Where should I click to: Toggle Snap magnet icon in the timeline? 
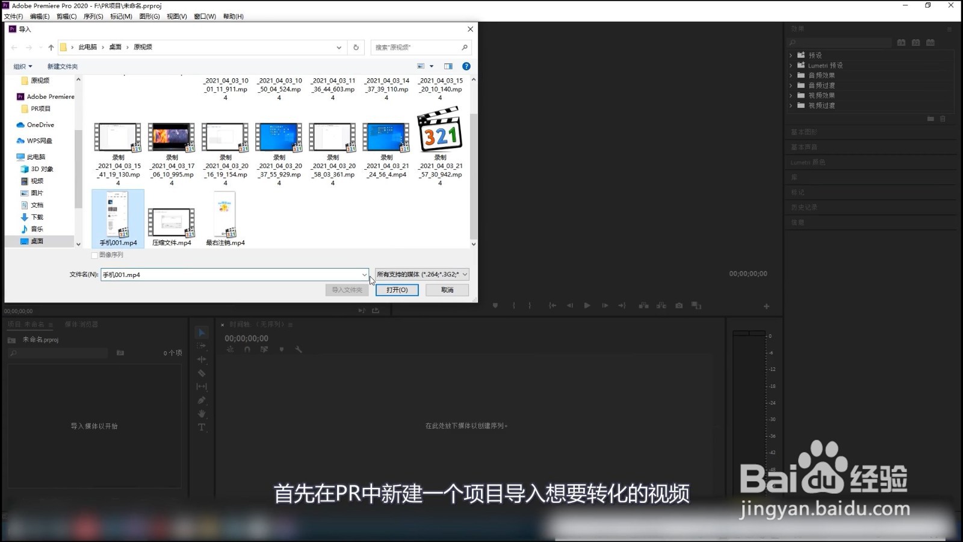click(x=247, y=349)
